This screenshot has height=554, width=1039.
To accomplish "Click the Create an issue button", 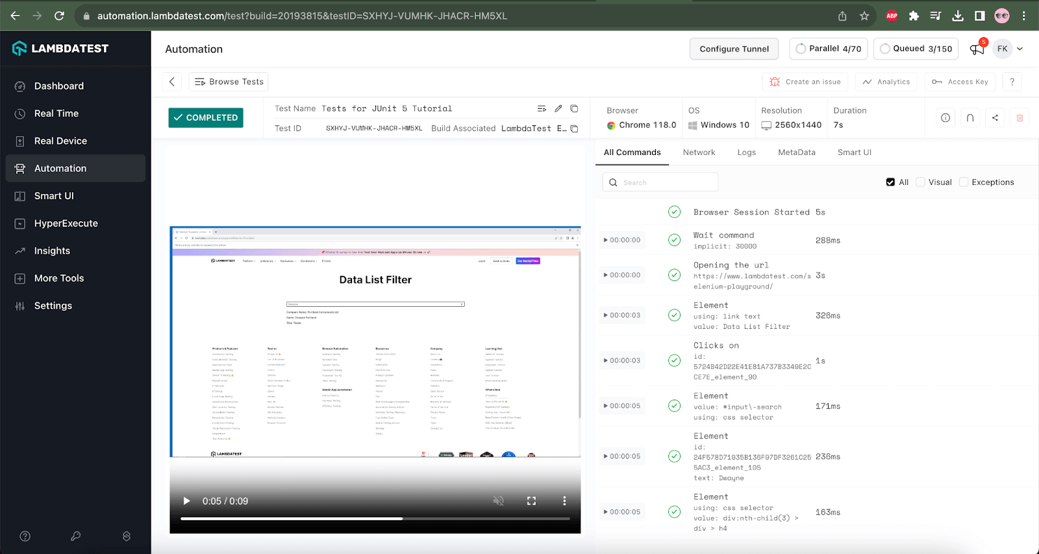I will (805, 82).
